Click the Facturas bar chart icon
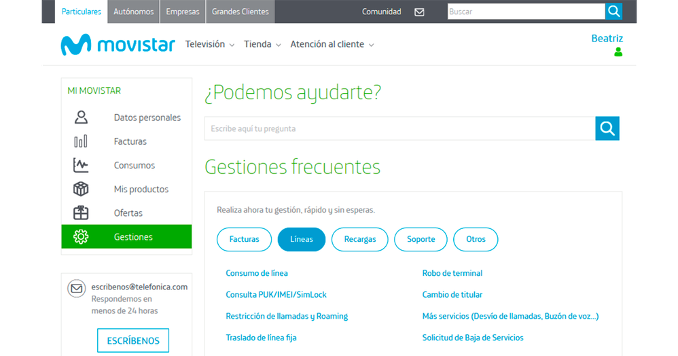The image size is (678, 356). (81, 141)
